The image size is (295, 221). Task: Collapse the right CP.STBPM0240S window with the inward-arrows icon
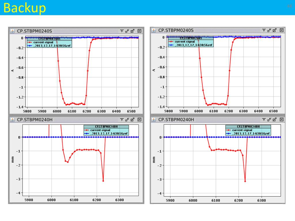(269, 30)
